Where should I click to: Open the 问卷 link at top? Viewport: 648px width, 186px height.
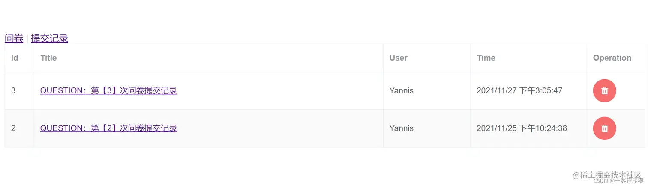[x=14, y=38]
